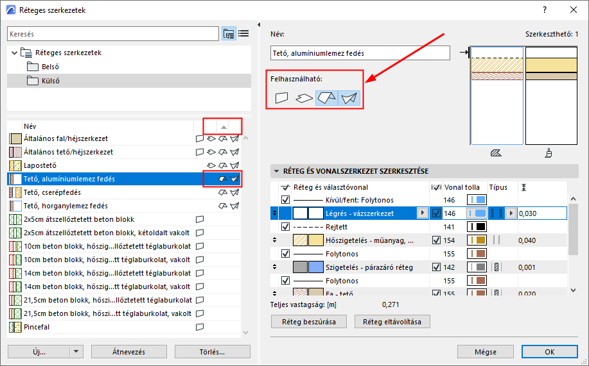Screen dimensions: 589x366
Task: Open pen 146 swatch for Kívül/fent line
Action: [477, 200]
